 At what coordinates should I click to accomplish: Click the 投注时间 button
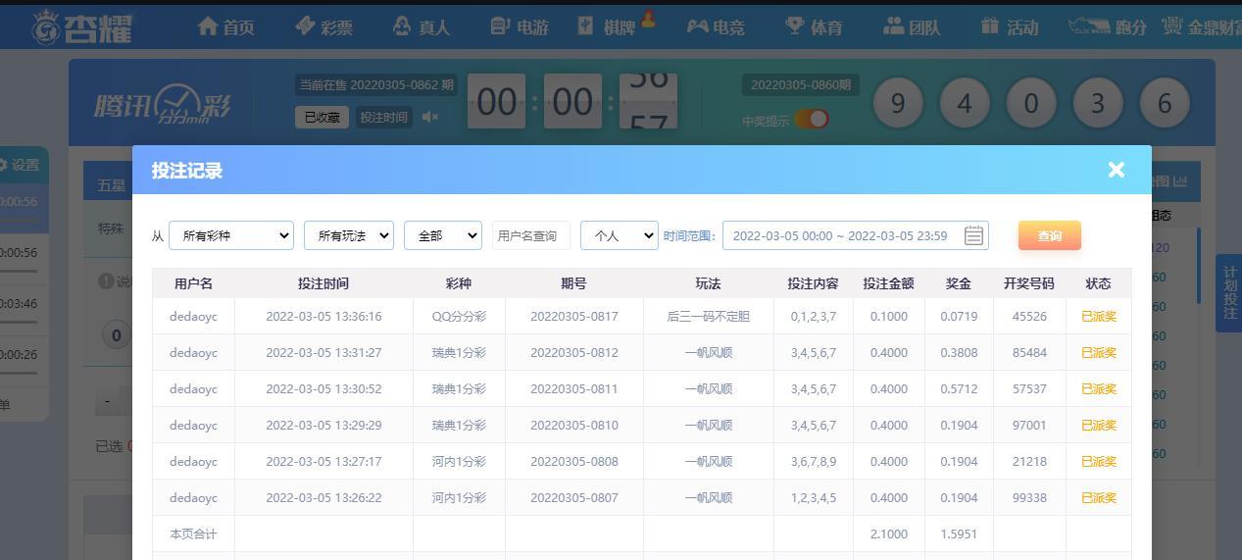pyautogui.click(x=383, y=118)
